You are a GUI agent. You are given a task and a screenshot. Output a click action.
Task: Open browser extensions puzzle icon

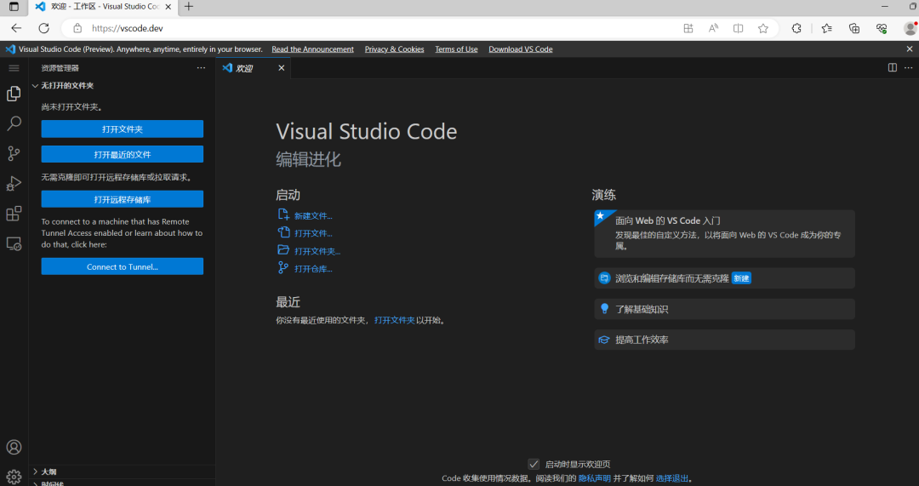[796, 28]
